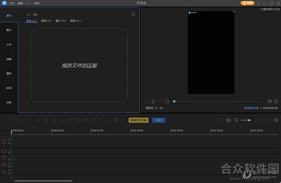
Task: Select 动画 in the left sidebar
Action: pyautogui.click(x=9, y=102)
